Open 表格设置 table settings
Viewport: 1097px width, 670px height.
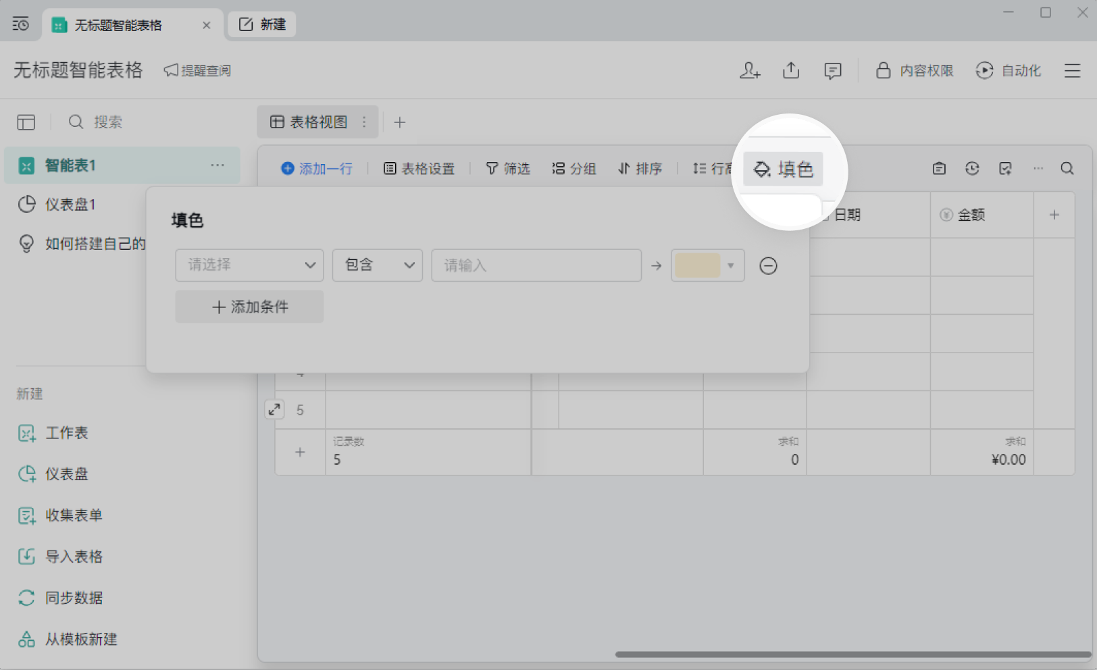(419, 169)
